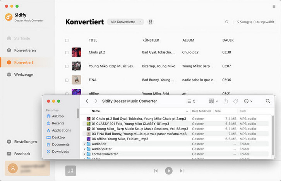The height and width of the screenshot is (181, 281).
Task: Open Downloads in Finder sidebar
Action: tap(58, 152)
